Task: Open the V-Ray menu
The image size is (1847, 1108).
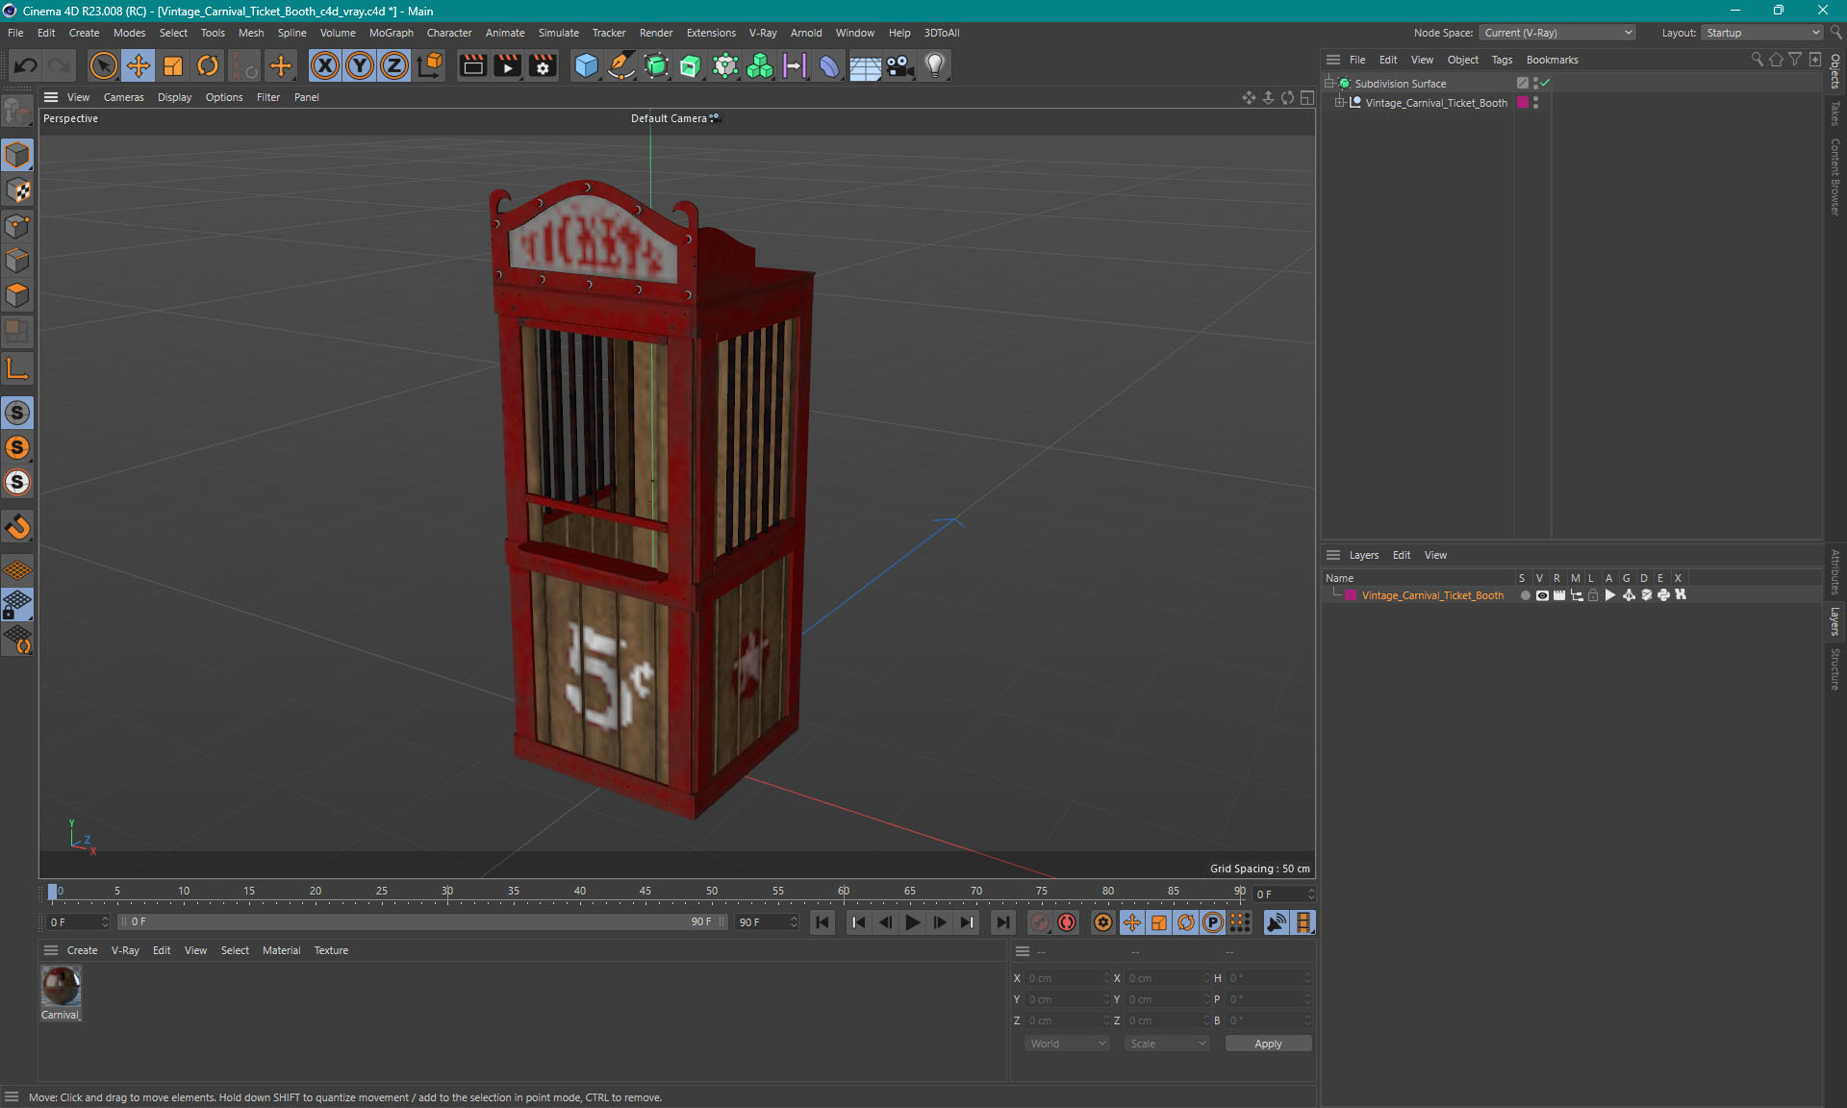Action: click(763, 33)
